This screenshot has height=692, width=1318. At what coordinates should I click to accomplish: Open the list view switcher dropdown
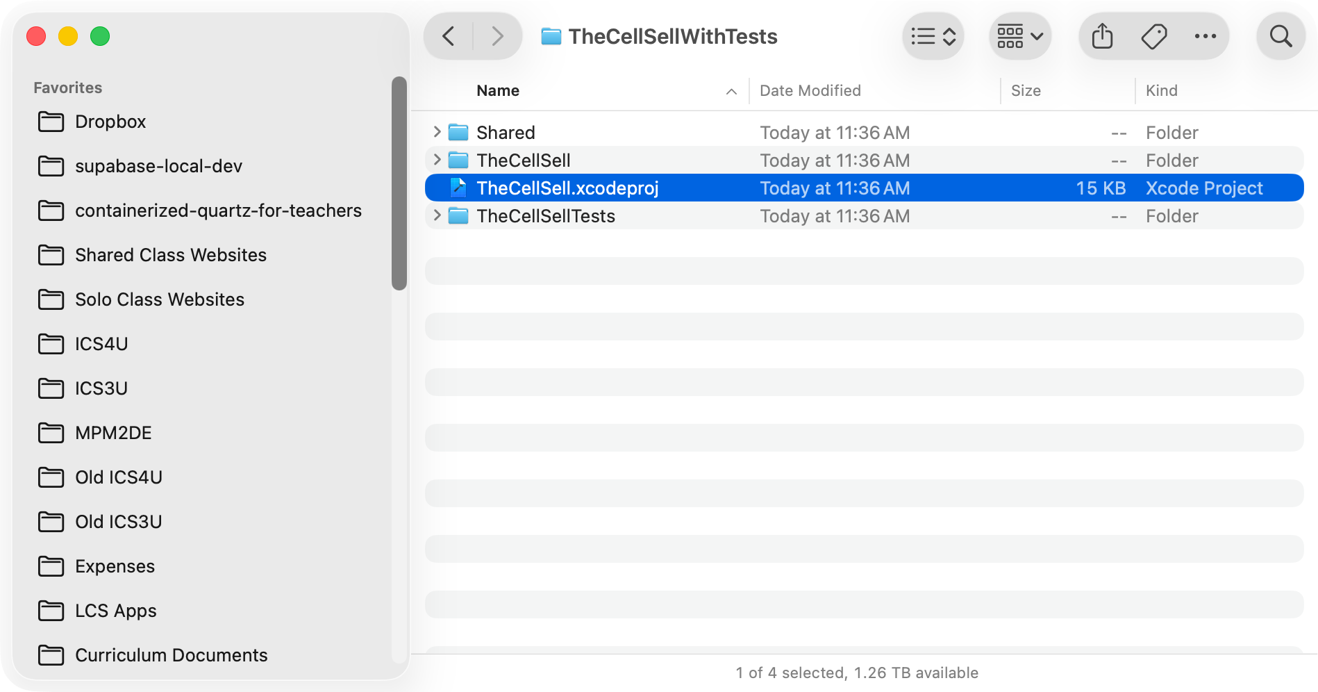click(933, 36)
